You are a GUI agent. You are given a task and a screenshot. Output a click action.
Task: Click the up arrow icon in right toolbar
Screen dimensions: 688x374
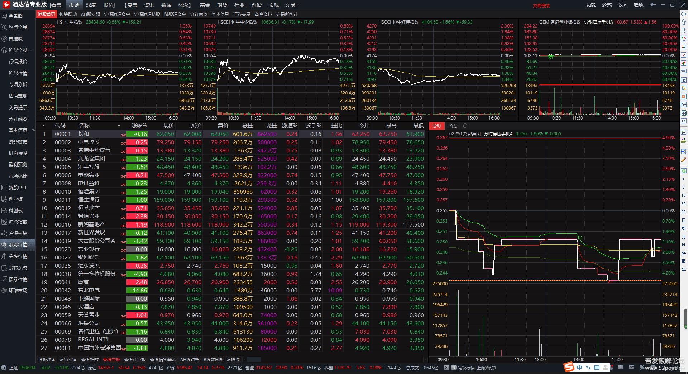click(x=684, y=22)
